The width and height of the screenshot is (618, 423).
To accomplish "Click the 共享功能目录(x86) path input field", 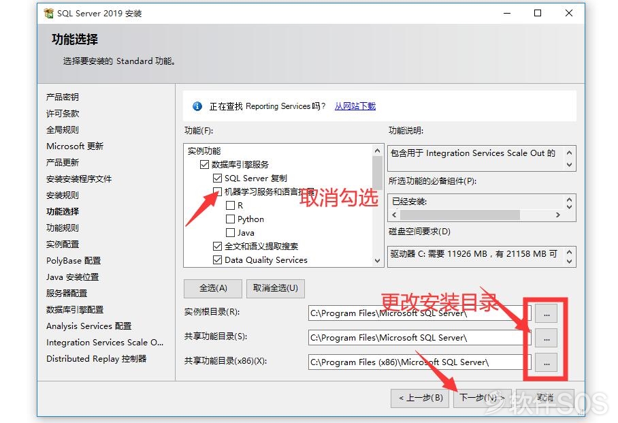I will click(420, 362).
